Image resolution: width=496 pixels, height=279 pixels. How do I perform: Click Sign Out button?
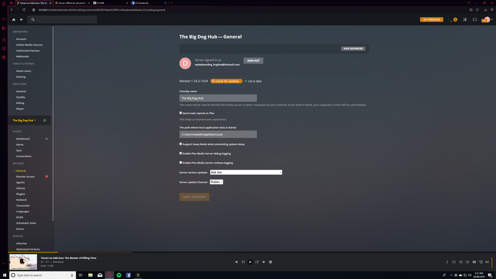253,61
